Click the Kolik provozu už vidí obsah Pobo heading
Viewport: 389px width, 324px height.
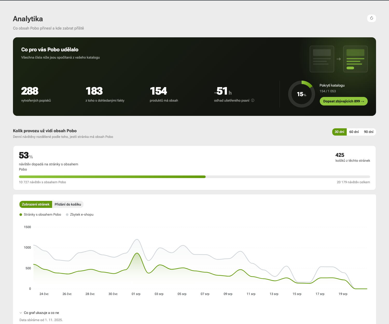click(45, 131)
